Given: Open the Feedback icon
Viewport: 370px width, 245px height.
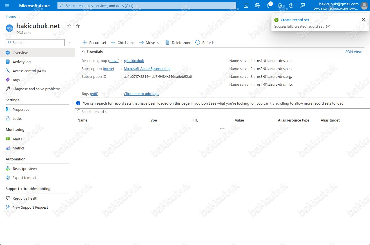Looking at the screenshot, I should (x=302, y=6).
